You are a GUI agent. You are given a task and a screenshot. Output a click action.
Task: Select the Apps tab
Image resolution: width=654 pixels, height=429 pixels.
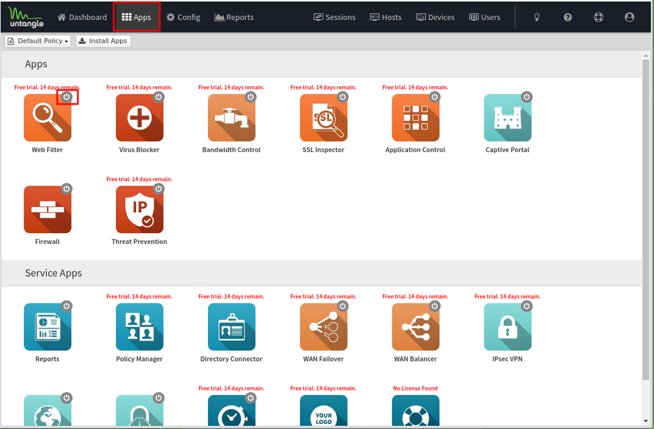136,17
